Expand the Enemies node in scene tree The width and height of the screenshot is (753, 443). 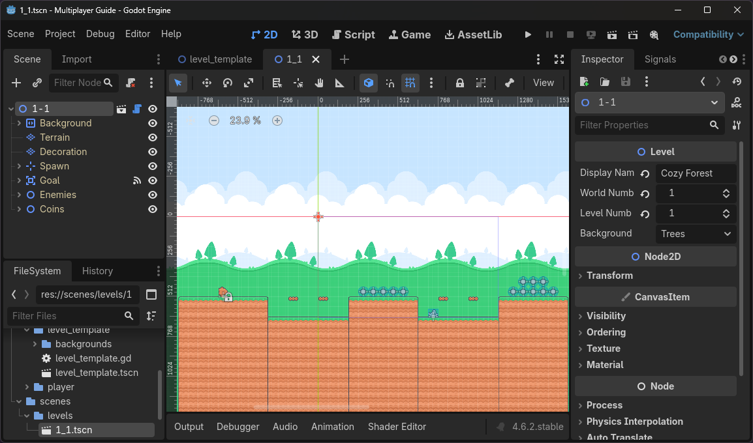click(19, 195)
